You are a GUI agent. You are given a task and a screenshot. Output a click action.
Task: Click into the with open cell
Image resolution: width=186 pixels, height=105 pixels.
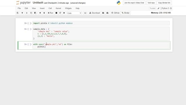tap(101, 45)
